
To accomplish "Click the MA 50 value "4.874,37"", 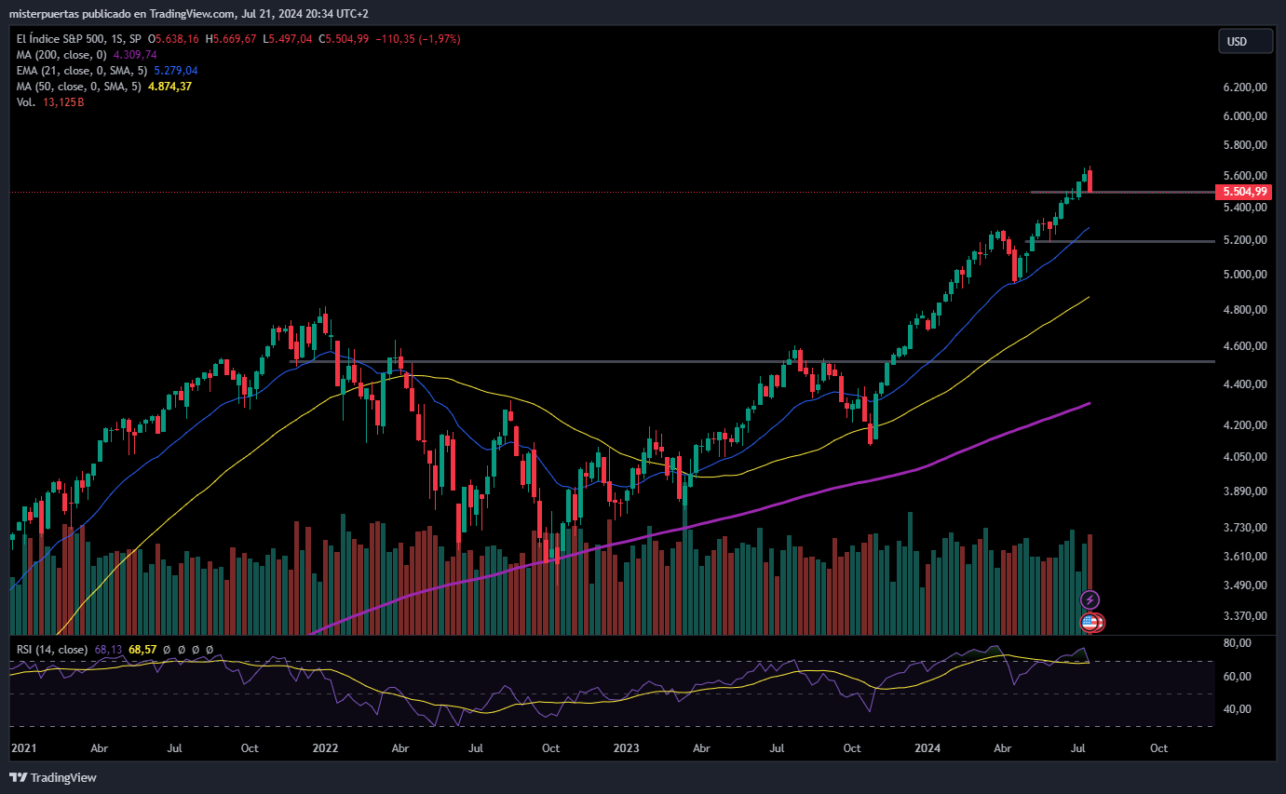I will [170, 87].
